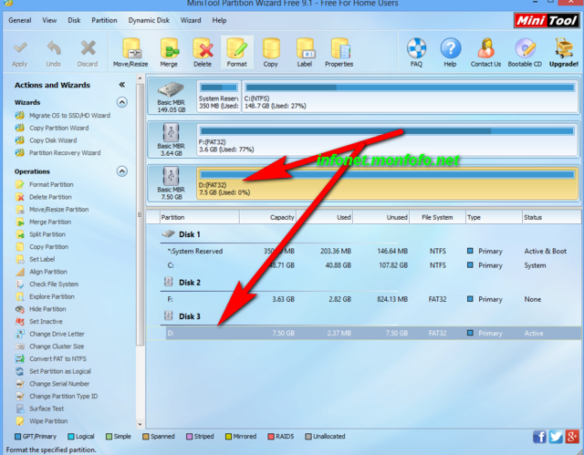
Task: Collapse the Wizards section
Action: 121,102
